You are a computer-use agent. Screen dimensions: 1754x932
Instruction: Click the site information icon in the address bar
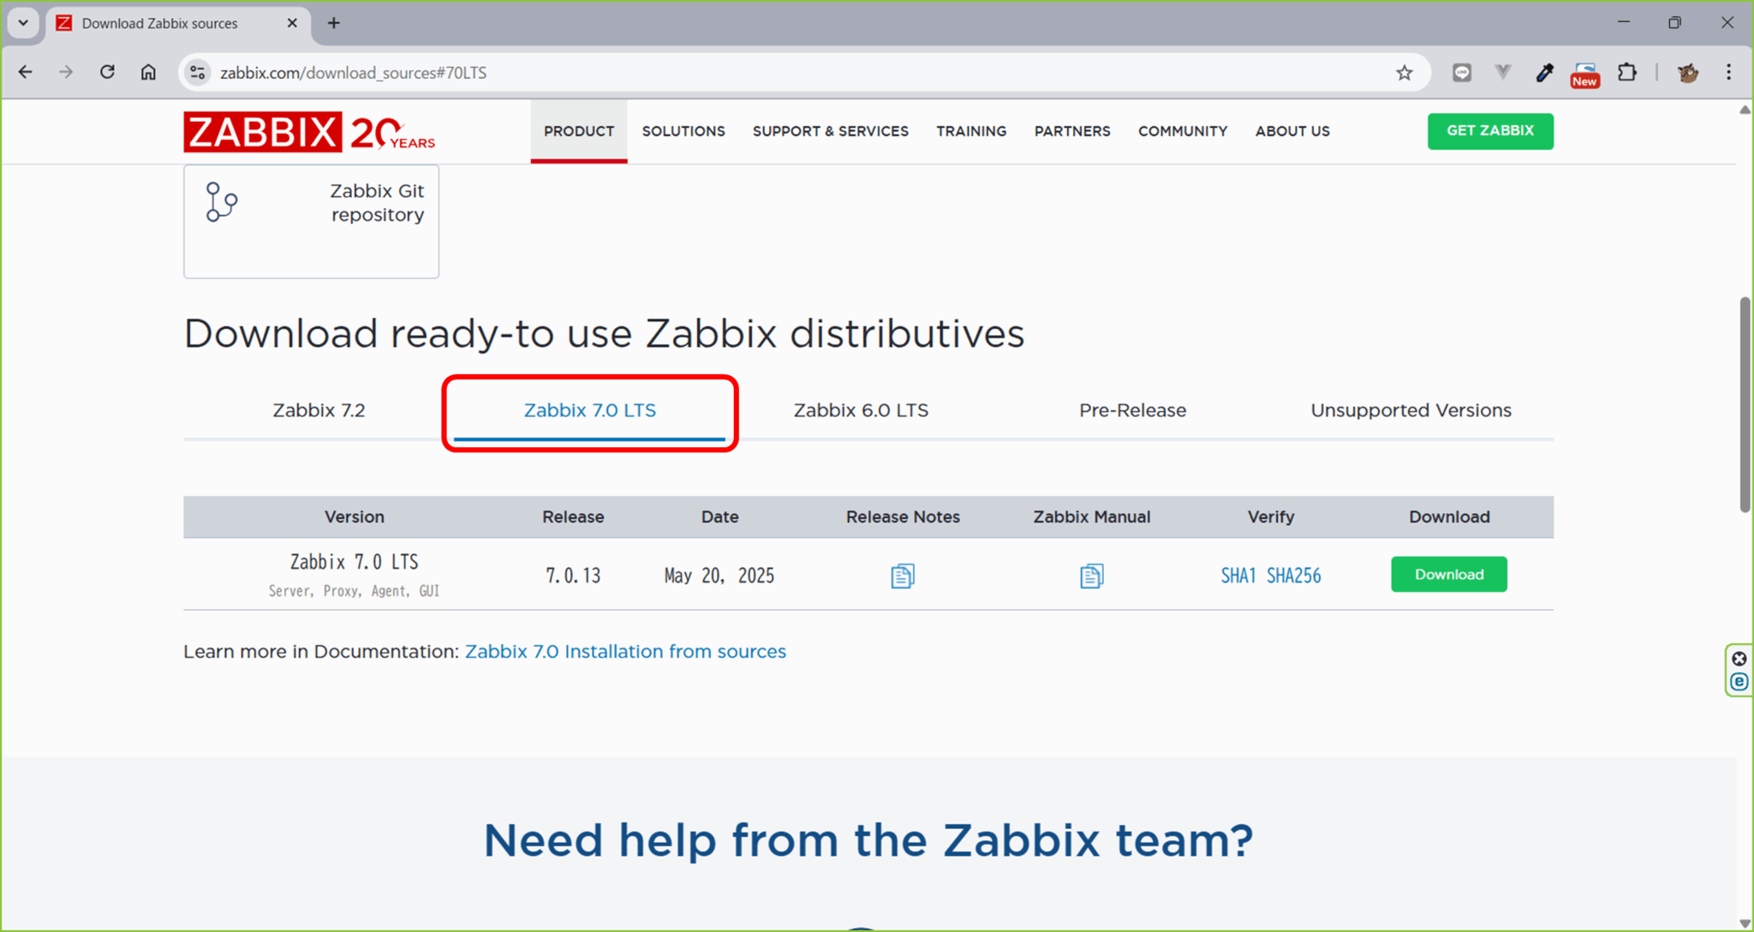(x=197, y=72)
